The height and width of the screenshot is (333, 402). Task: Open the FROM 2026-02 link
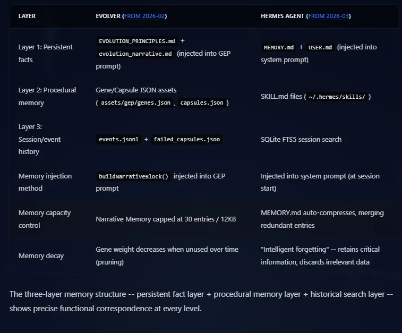click(x=144, y=16)
